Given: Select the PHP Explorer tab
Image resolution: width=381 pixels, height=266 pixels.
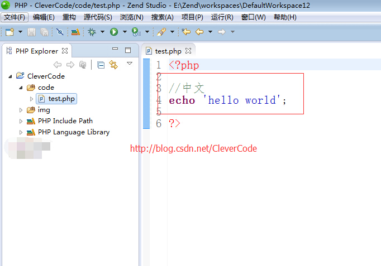Looking at the screenshot, I should (37, 51).
